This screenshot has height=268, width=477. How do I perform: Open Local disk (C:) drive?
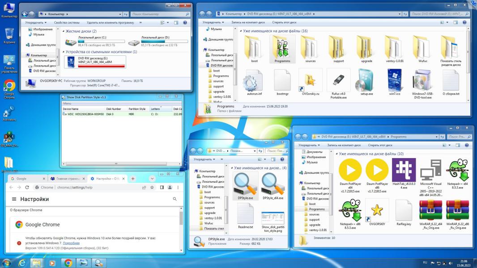point(95,41)
